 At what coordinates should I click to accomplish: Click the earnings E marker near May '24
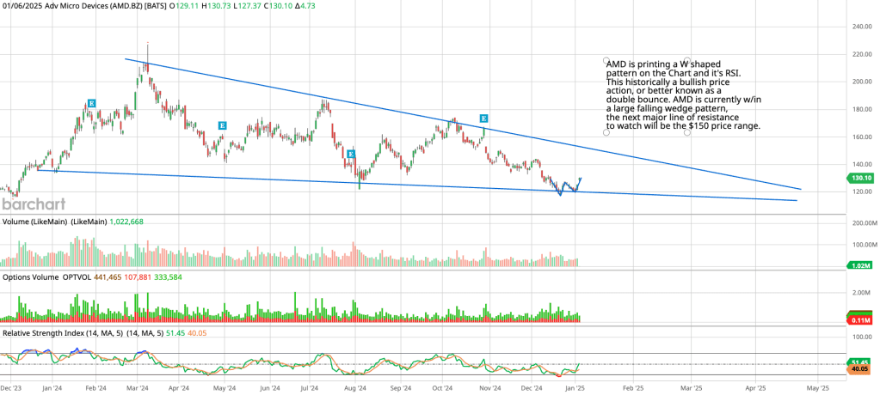222,125
